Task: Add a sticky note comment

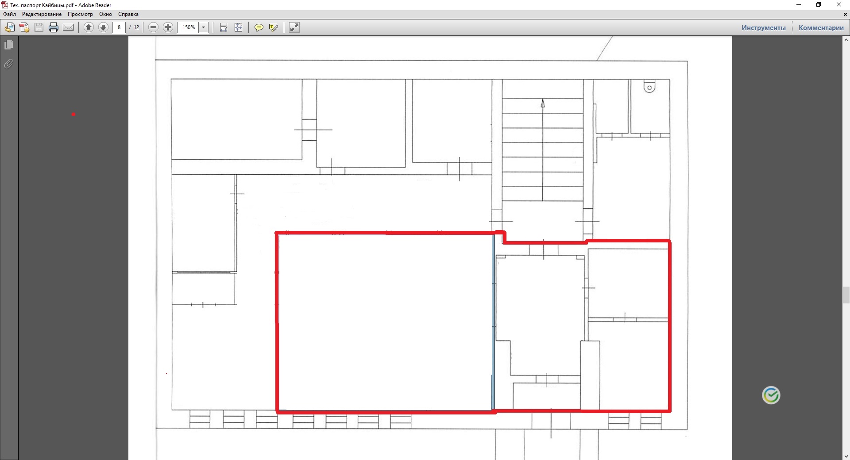Action: coord(259,27)
